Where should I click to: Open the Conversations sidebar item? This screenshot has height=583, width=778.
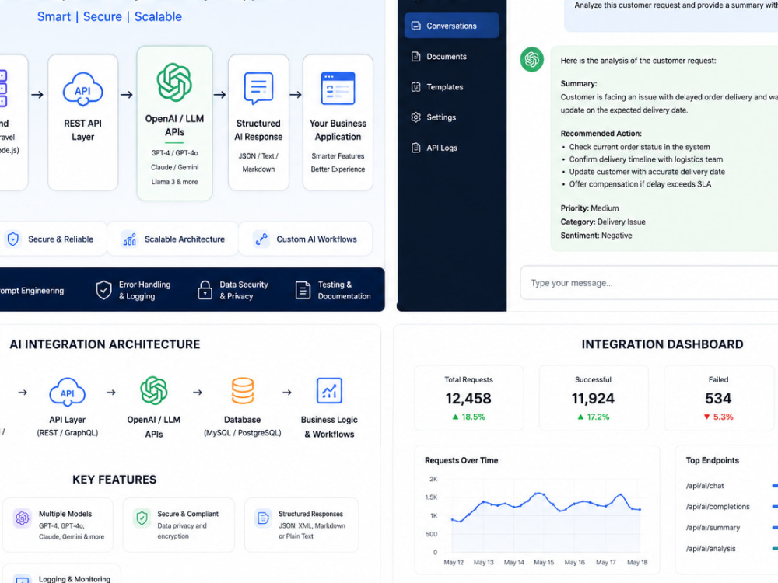coord(451,26)
